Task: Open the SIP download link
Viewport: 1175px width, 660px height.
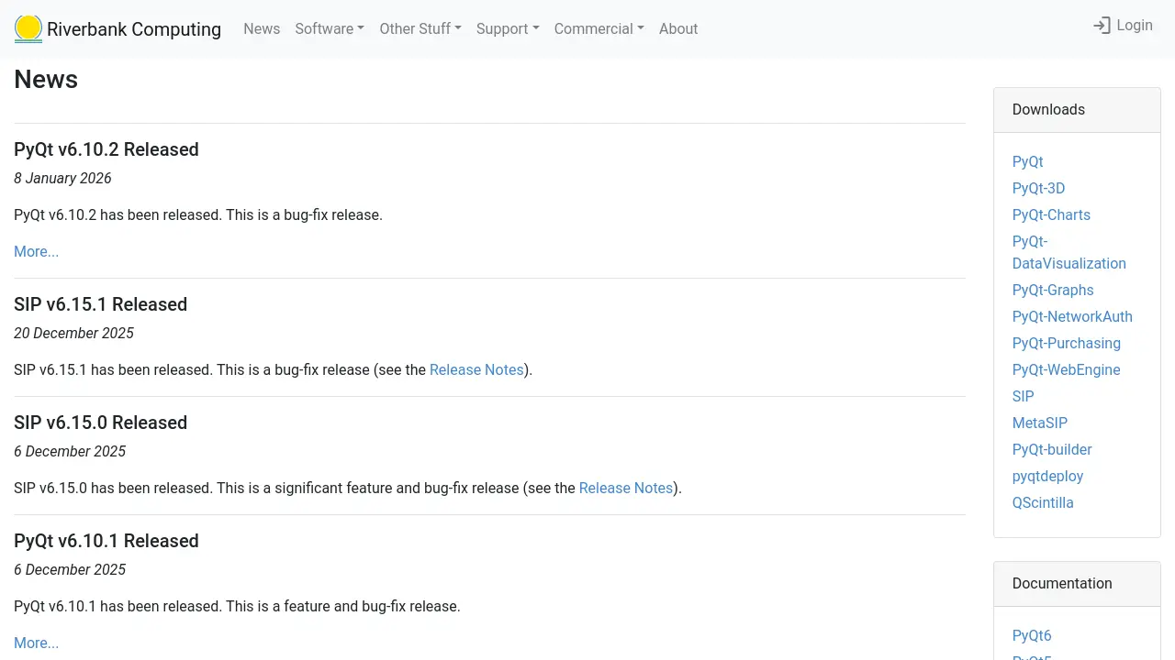Action: [x=1023, y=396]
